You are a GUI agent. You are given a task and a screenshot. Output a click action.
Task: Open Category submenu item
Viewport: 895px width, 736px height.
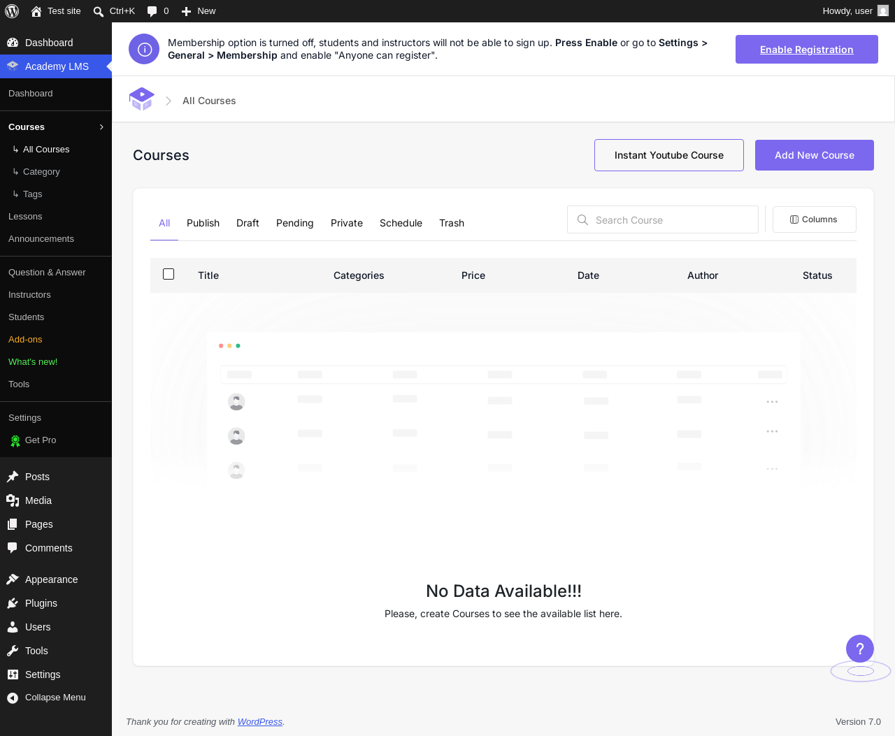(x=41, y=172)
